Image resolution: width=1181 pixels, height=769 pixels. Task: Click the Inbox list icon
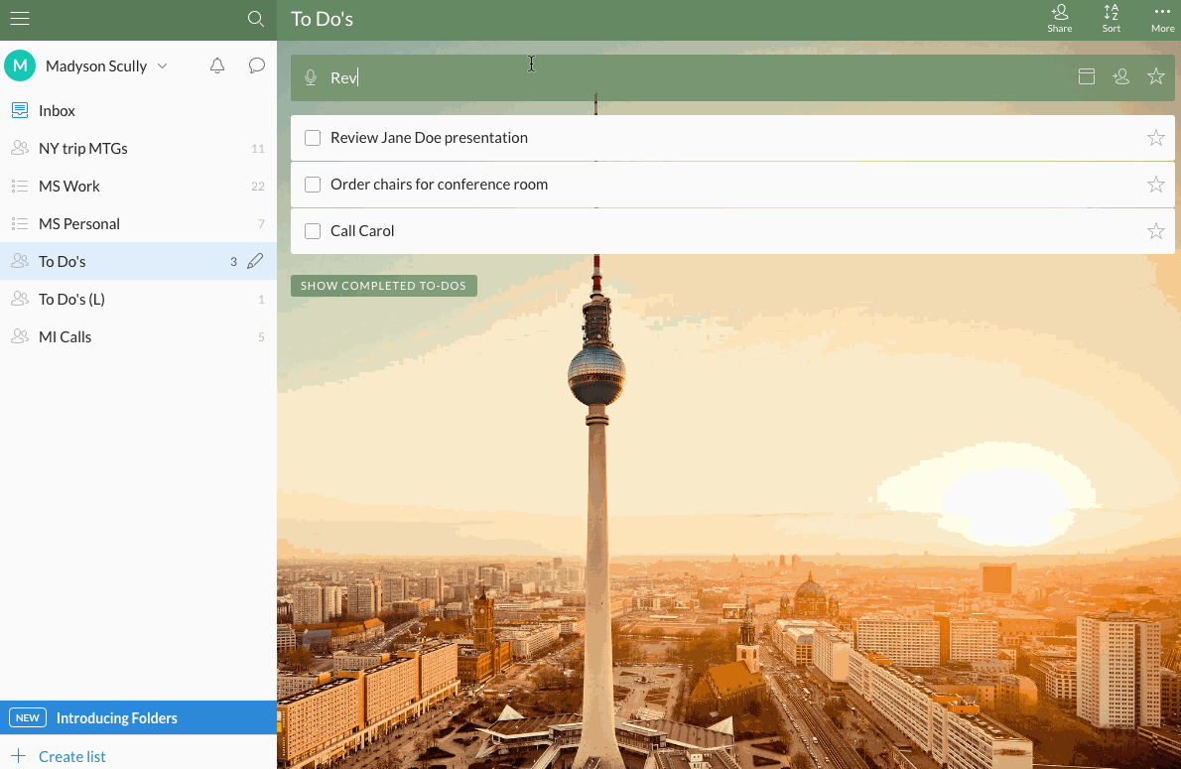point(20,110)
